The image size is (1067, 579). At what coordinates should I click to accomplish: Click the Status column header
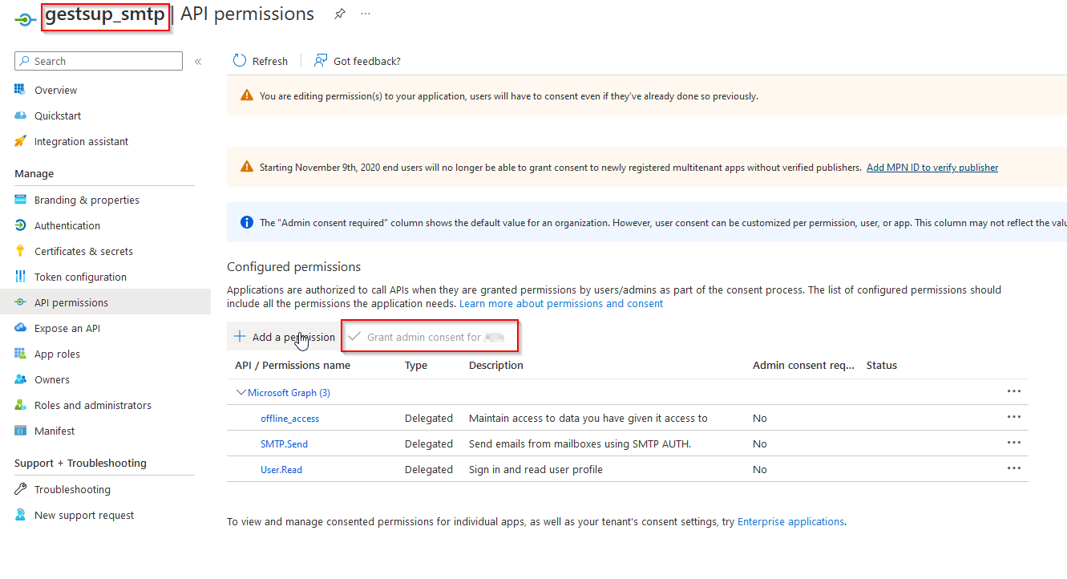pos(882,365)
